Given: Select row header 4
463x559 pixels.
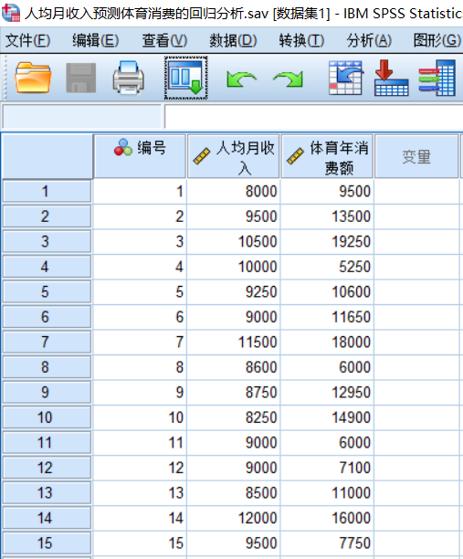Looking at the screenshot, I should (47, 267).
